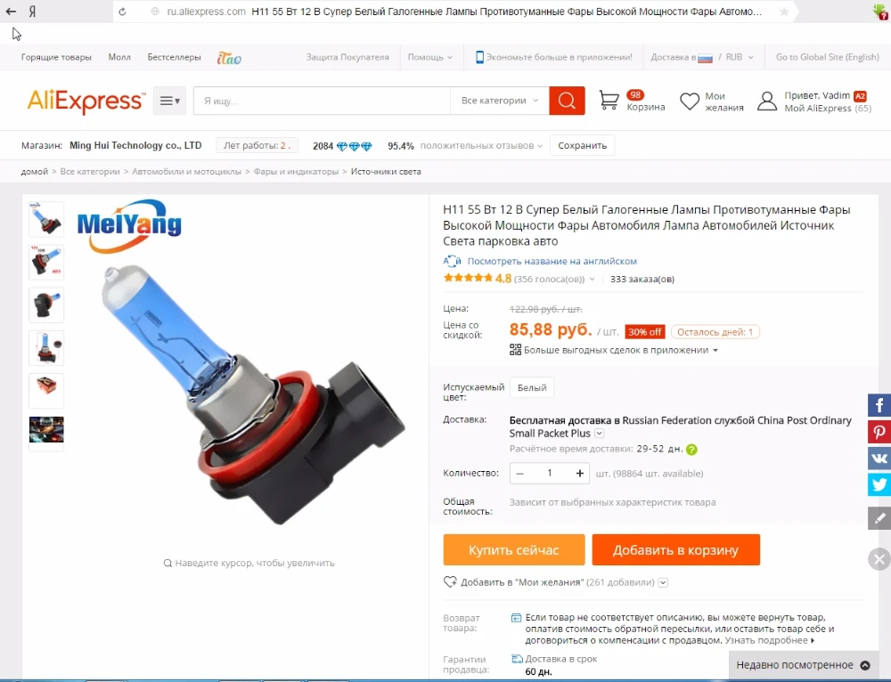
Task: Open the Все категории dropdown
Action: tap(500, 101)
